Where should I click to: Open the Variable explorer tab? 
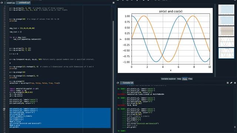(x=168, y=79)
